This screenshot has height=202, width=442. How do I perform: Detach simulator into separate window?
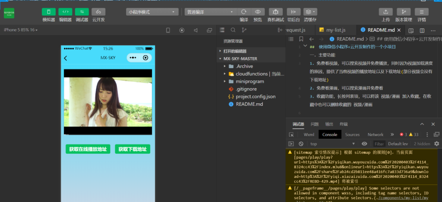tap(210, 30)
